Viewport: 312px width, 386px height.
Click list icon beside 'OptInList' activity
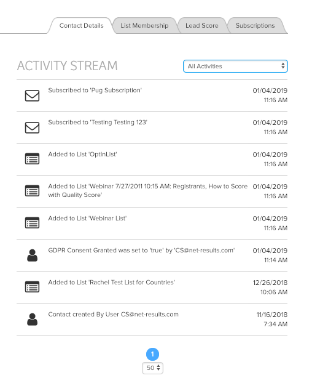click(x=32, y=159)
